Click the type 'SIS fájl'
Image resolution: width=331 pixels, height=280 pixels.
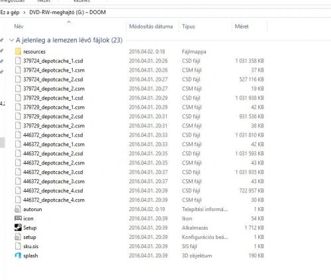click(189, 247)
